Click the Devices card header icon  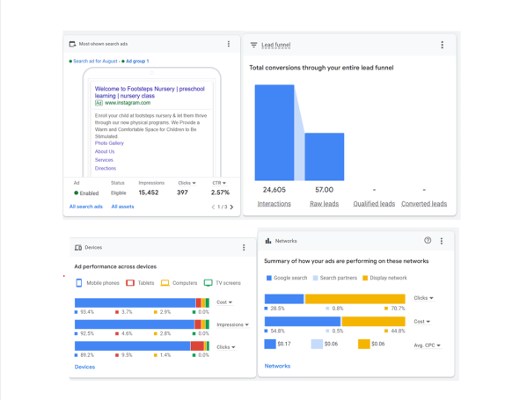point(78,248)
